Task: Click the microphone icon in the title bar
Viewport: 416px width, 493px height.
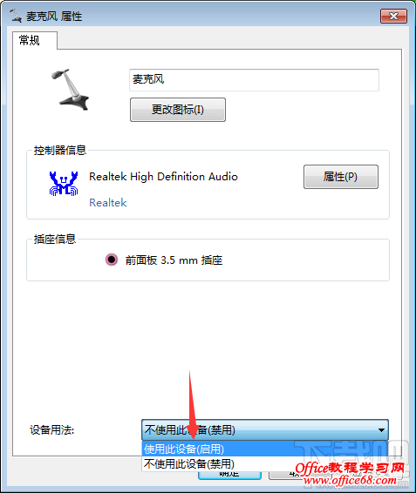Action: pyautogui.click(x=15, y=16)
